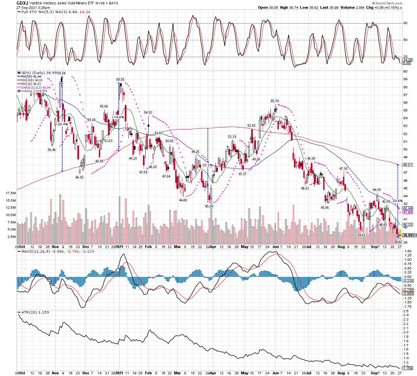Click the -14.9% decline annotation
This screenshot has height=376, width=417.
tap(118, 117)
